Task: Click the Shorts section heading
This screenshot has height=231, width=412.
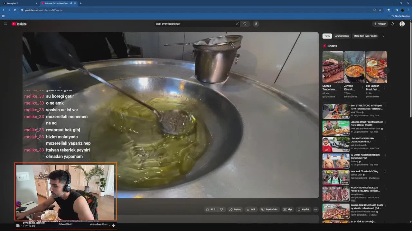Action: click(x=332, y=46)
